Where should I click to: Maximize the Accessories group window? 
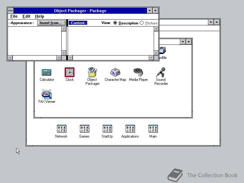coord(189,42)
